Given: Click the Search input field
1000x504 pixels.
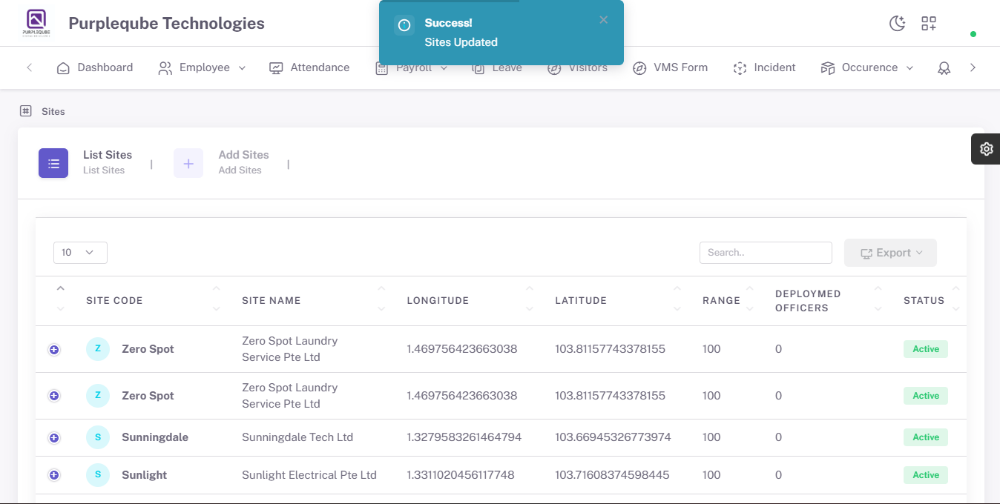Looking at the screenshot, I should (766, 253).
